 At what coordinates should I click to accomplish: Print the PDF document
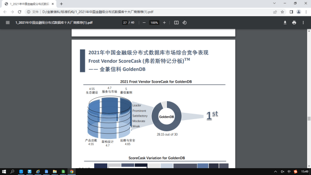(294, 23)
